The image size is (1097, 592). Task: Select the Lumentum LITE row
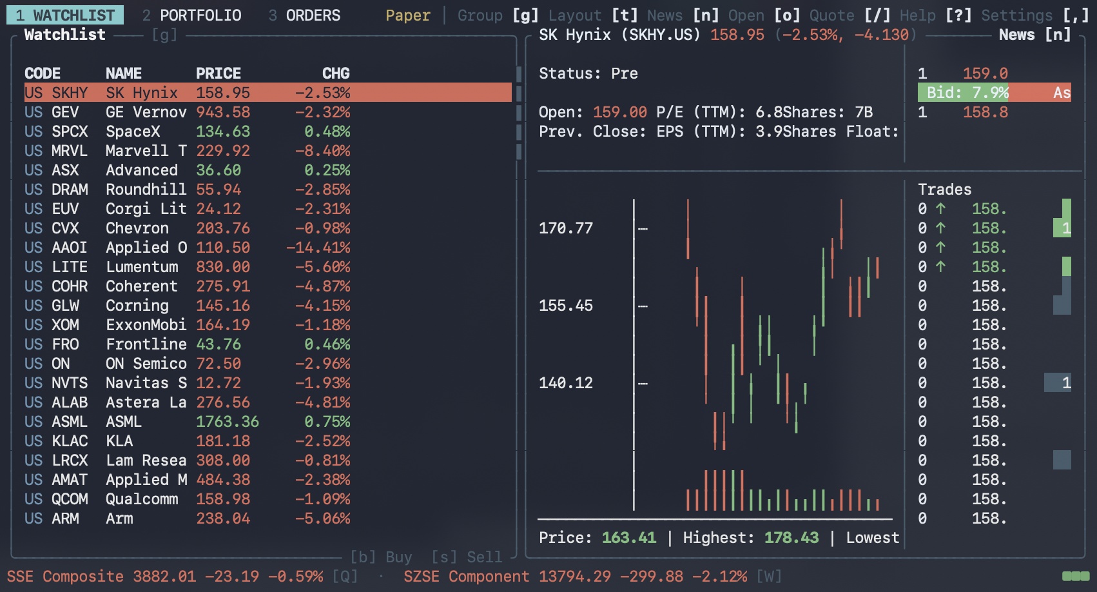click(x=268, y=266)
